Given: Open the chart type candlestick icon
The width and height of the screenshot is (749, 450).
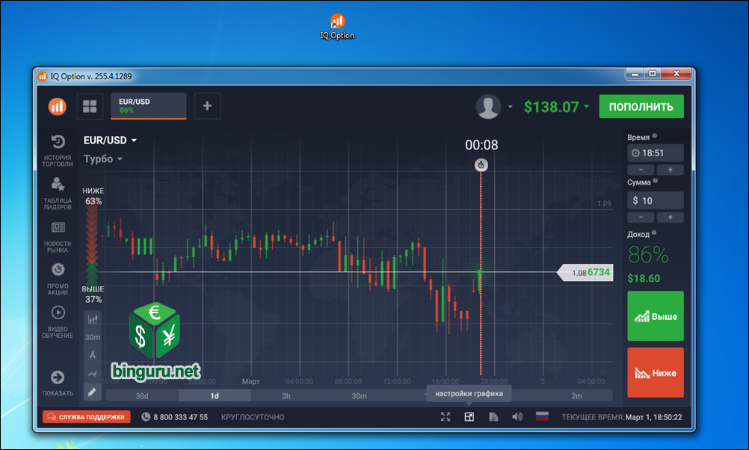Looking at the screenshot, I should click(93, 319).
